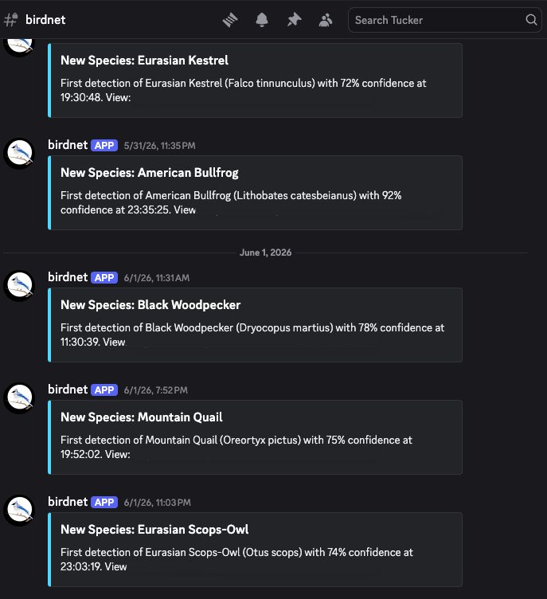Click APP badge on 7:52 PM message

tap(104, 390)
